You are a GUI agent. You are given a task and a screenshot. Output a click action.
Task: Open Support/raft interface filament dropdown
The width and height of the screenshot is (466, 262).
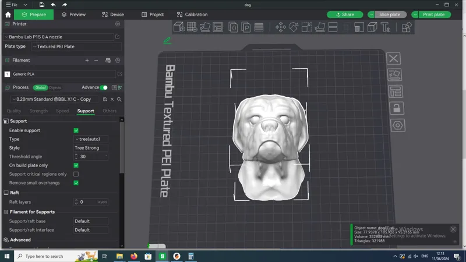(x=91, y=230)
